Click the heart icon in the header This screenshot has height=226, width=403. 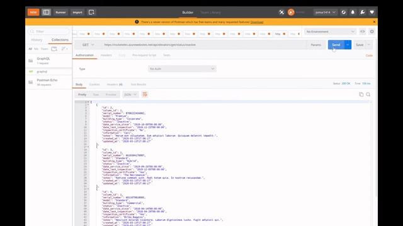[372, 13]
